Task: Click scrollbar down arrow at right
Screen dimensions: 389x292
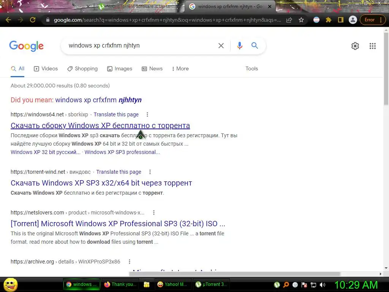Action: pos(386,268)
